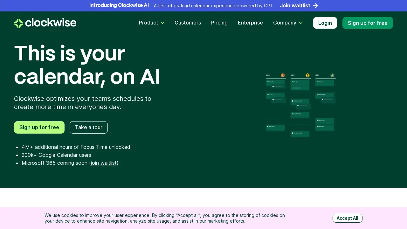Image resolution: width=407 pixels, height=229 pixels.
Task: Click the light green Sign up for free button
Action: coord(39,128)
